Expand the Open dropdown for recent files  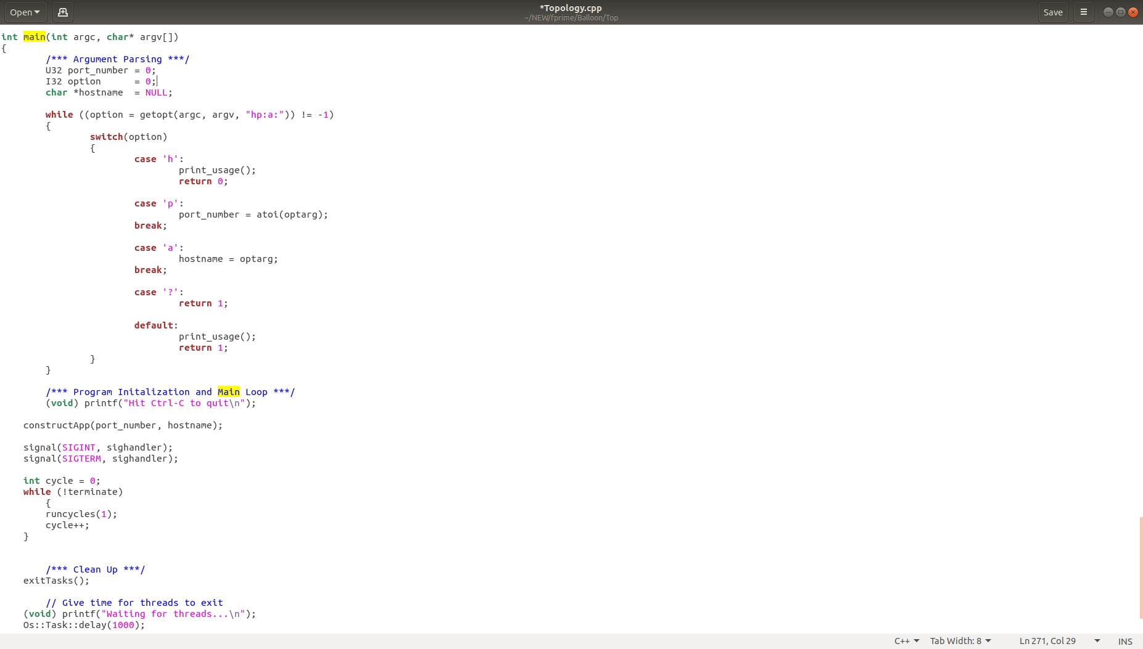(37, 12)
